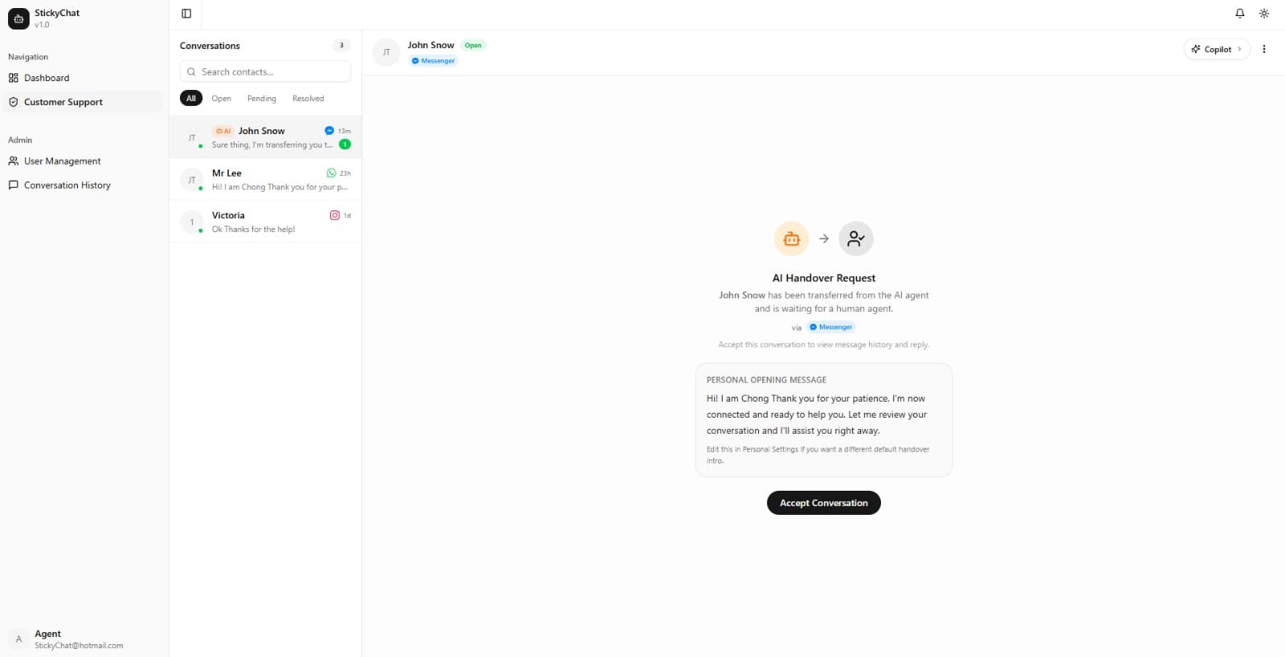Click Messenger icon on John Snow row
Image resolution: width=1285 pixels, height=657 pixels.
pos(329,131)
